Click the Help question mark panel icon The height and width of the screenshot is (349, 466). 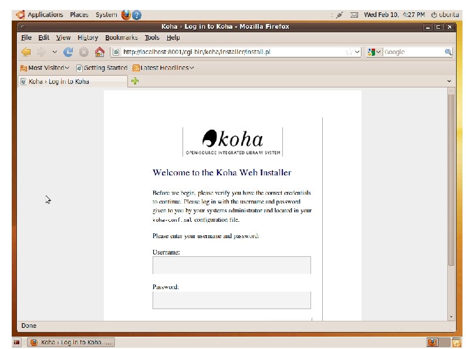click(x=136, y=15)
